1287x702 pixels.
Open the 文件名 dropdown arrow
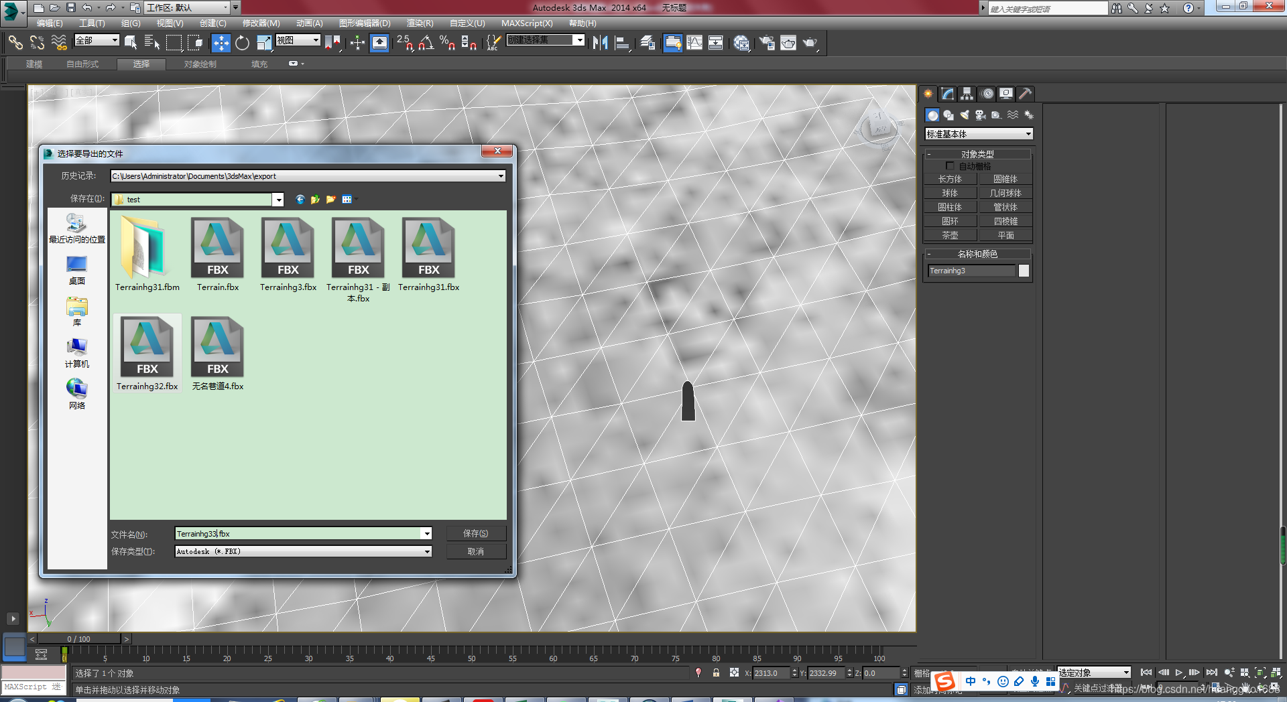click(426, 534)
